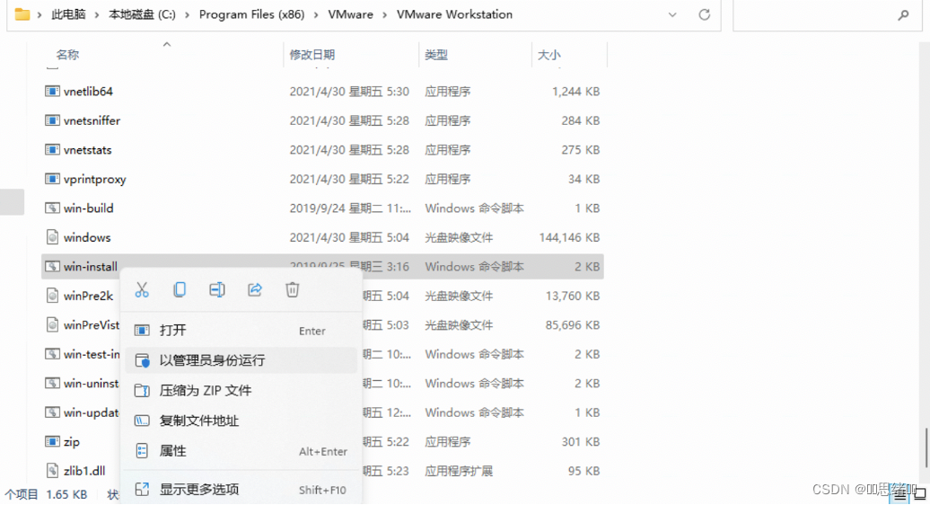Viewport: 930px width, 505px height.
Task: Go to 本地磁盘 (C:) in breadcrumb
Action: pyautogui.click(x=143, y=14)
